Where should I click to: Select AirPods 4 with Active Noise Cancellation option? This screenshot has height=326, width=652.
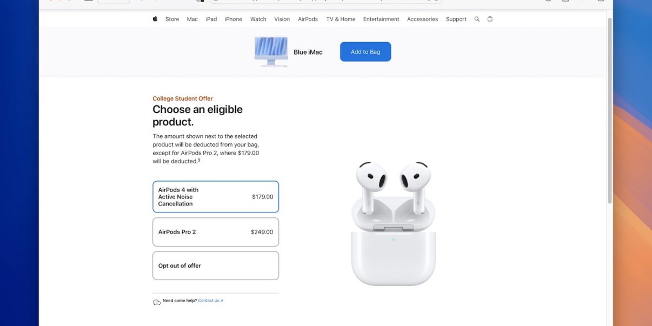(x=216, y=197)
